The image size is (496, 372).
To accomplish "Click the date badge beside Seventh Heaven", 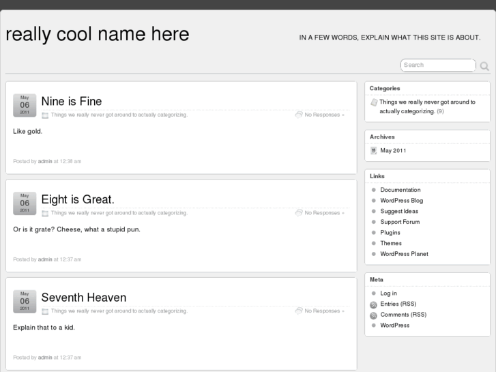I will tap(25, 302).
